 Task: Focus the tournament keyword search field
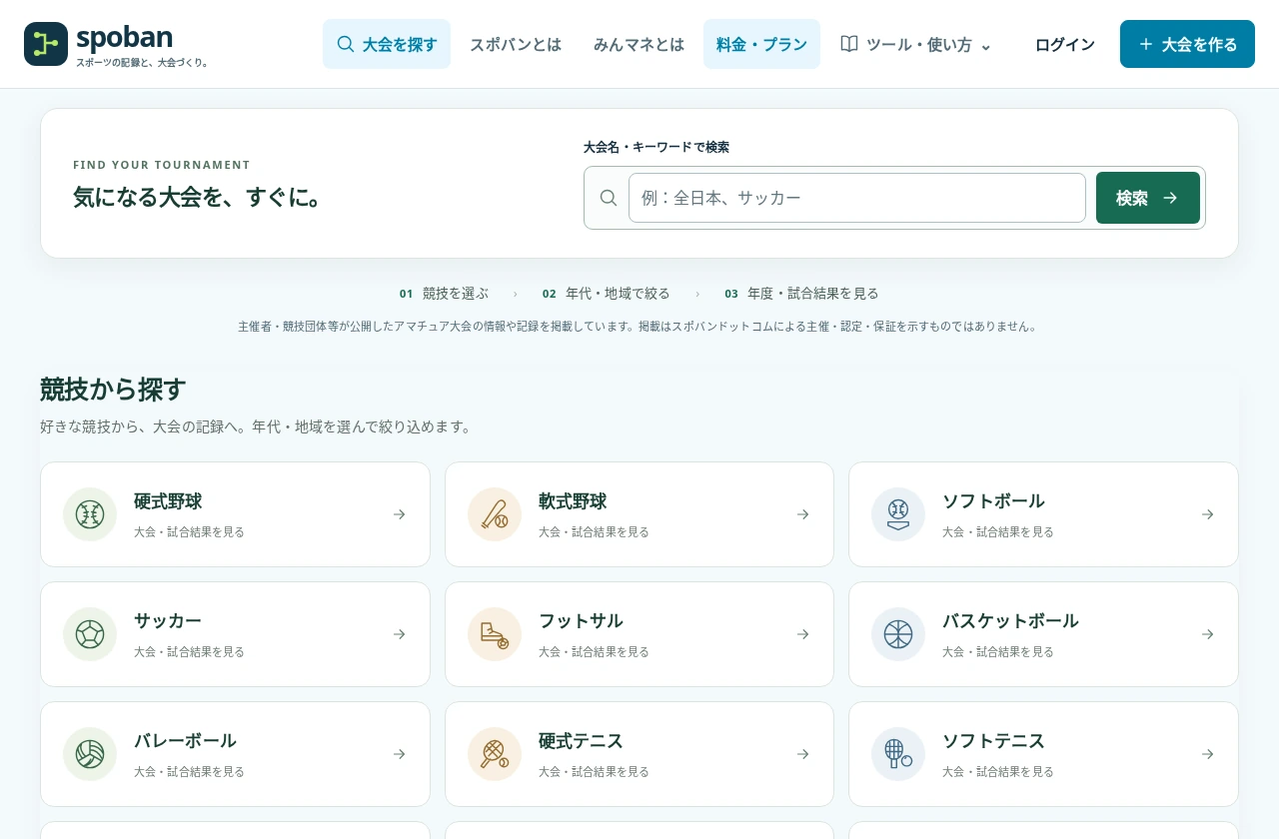tap(857, 198)
